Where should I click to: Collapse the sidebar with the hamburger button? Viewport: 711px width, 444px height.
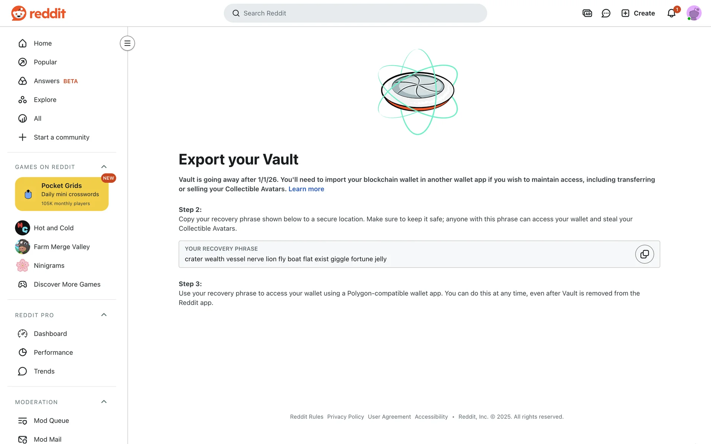pyautogui.click(x=127, y=43)
